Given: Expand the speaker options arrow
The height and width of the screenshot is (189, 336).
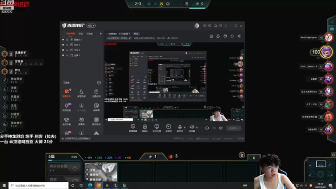Looking at the screenshot, I should coord(197,128).
